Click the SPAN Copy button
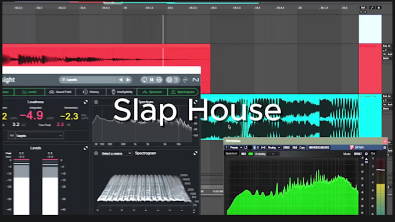This screenshot has width=395, height=222. 302,148
